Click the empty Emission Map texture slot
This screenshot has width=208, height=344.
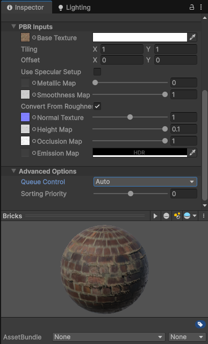[25, 153]
